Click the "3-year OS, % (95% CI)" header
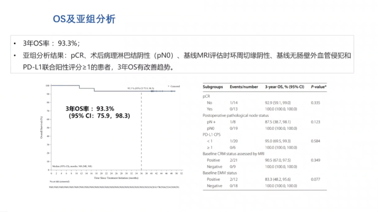 [284, 87]
